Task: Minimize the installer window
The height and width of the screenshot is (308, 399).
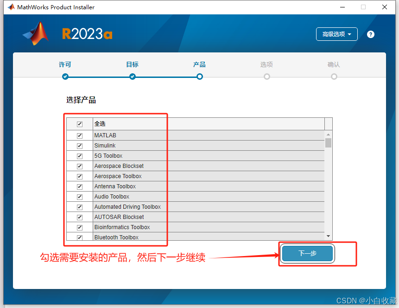Action: pos(342,7)
